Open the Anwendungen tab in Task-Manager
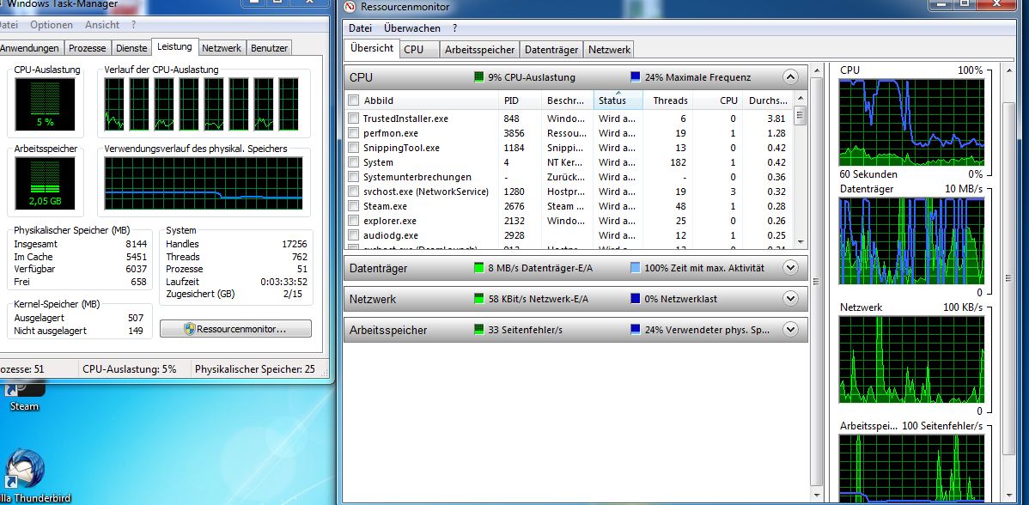This screenshot has width=1029, height=505. (x=30, y=48)
